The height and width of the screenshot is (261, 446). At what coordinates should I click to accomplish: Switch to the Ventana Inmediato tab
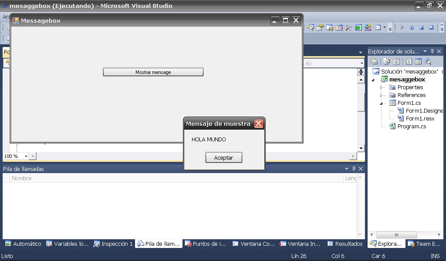click(x=300, y=244)
